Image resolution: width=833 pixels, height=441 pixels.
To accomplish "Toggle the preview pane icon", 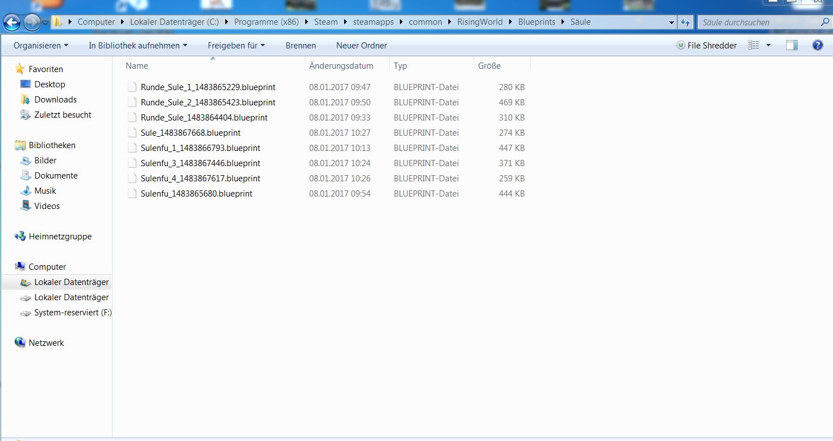I will (x=792, y=46).
